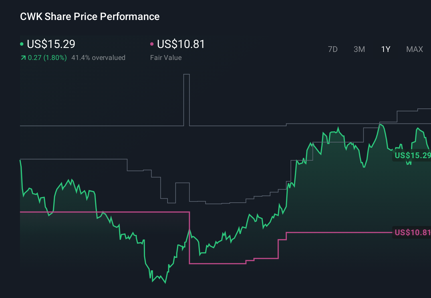The height and width of the screenshot is (298, 431).
Task: Switch to the 3M time range
Action: point(359,49)
